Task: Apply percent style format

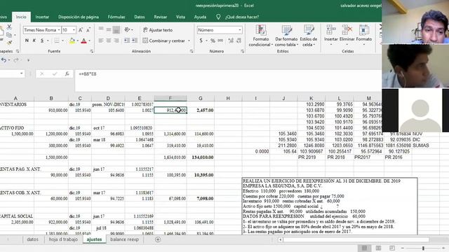Action: 213,41
